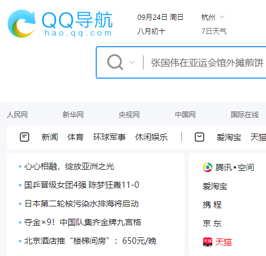266x256 pixels.
Task: Open 腾讯 site link in right panel
Action: (223, 167)
